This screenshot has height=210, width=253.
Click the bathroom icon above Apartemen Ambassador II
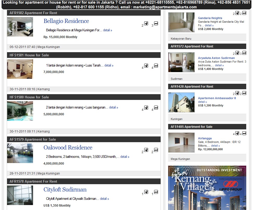237,93
